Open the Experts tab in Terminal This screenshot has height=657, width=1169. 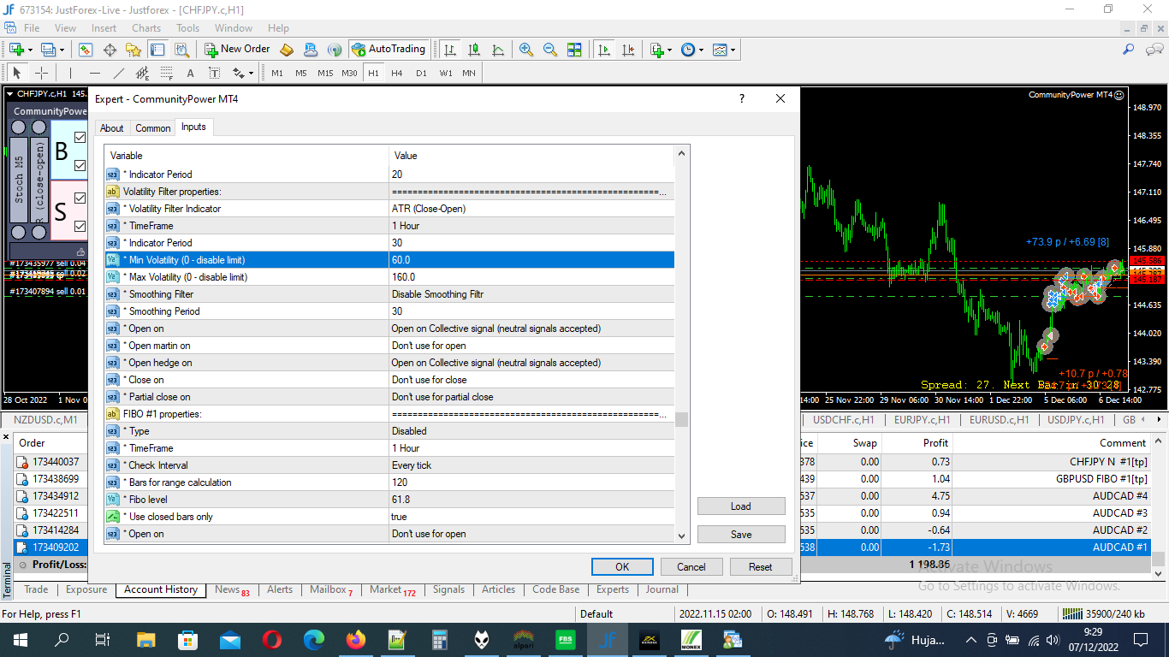(x=613, y=589)
